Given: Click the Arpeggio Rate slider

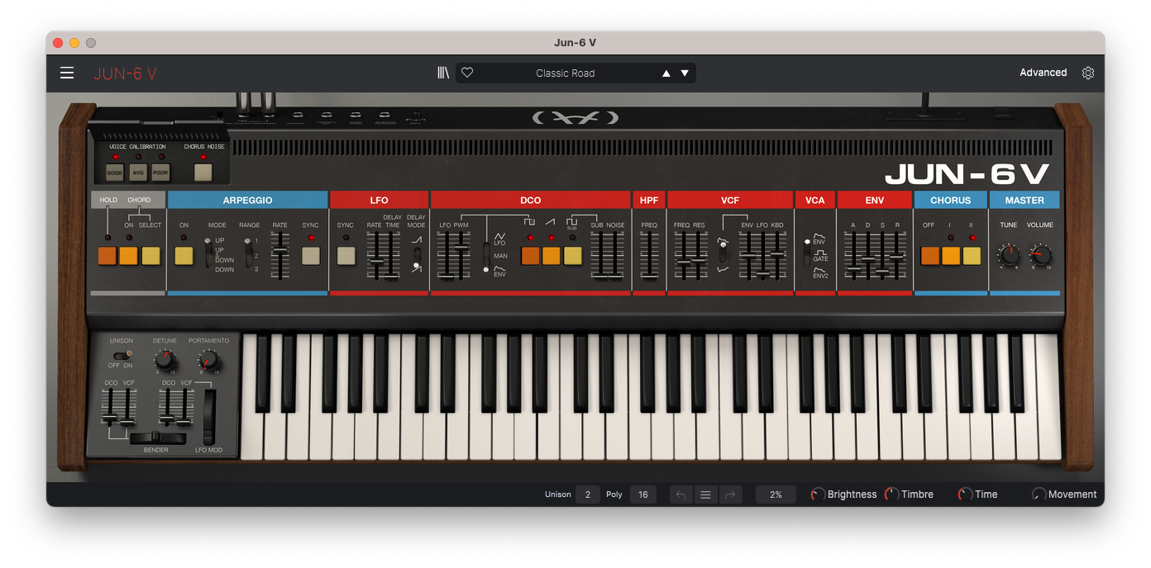Looking at the screenshot, I should (x=280, y=255).
